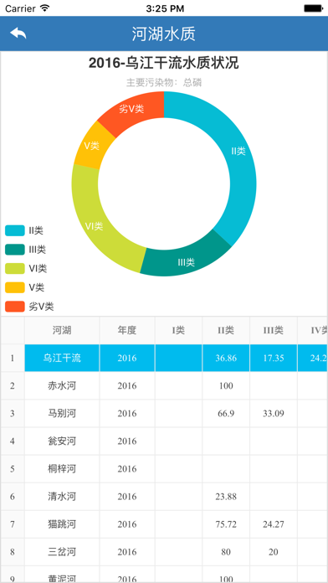
Task: Click the 100 cell in 赤水河 row
Action: [226, 385]
